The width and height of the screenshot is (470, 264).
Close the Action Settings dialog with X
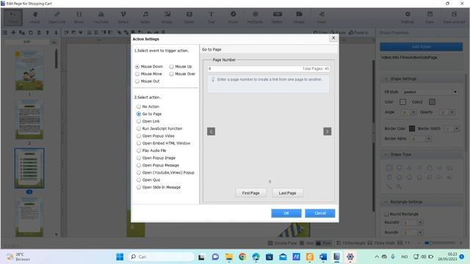coord(333,38)
